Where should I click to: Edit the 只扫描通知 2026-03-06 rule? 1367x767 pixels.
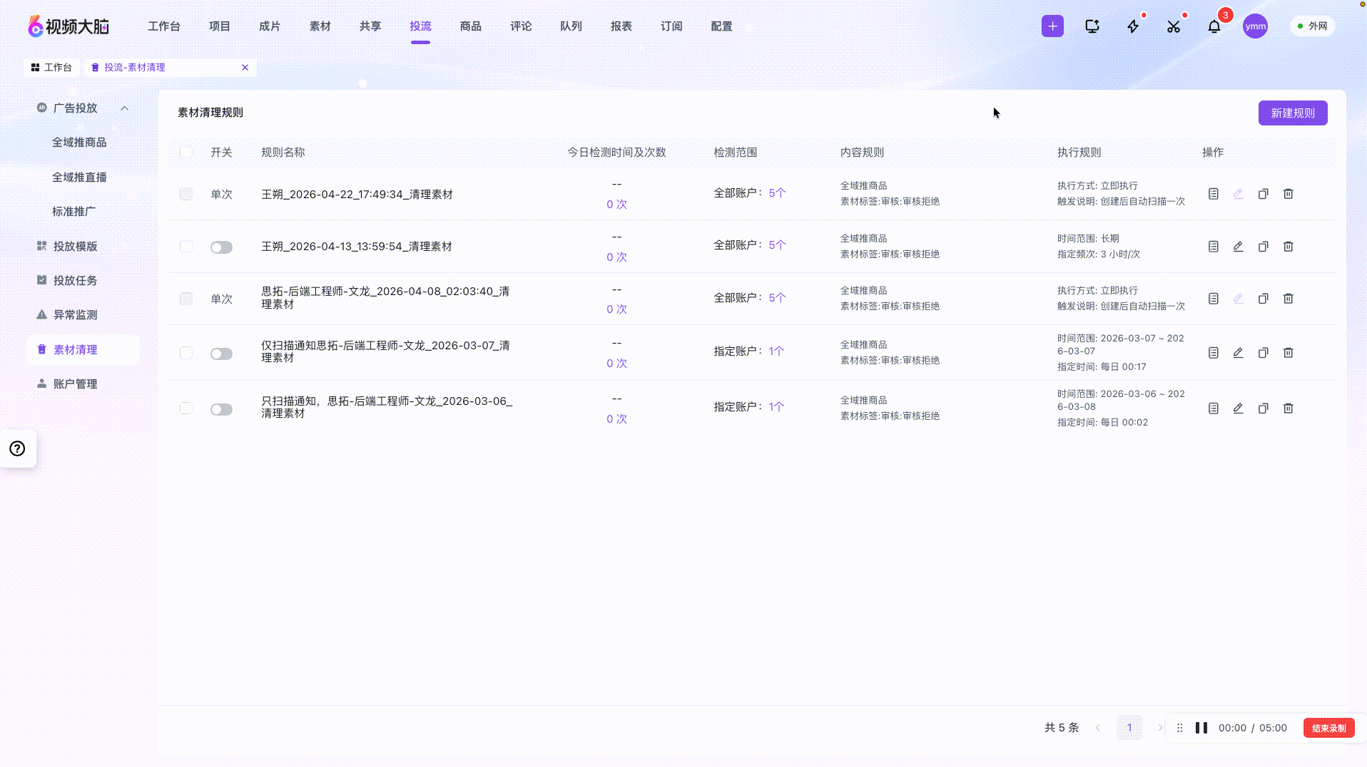coord(1238,408)
